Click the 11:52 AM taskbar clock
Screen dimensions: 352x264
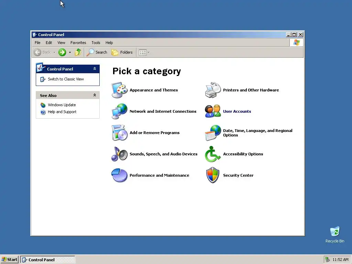tap(341, 260)
